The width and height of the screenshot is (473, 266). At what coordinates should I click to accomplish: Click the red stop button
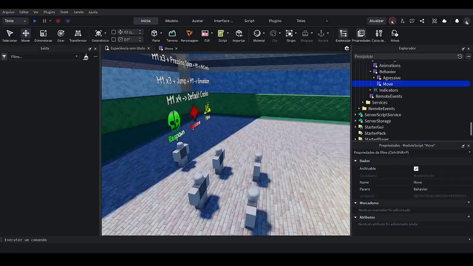point(58,21)
